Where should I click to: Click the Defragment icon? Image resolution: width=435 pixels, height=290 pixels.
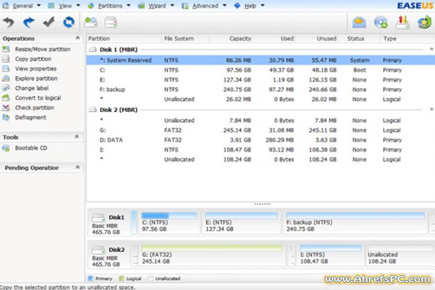coord(6,117)
